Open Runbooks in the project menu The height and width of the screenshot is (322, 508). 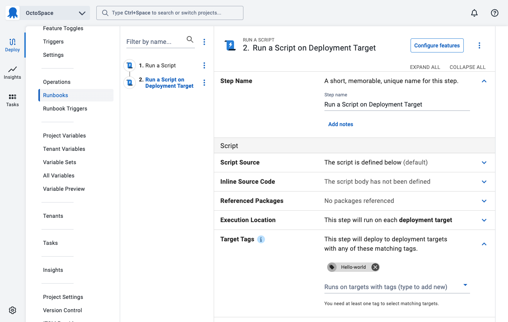pos(76,95)
